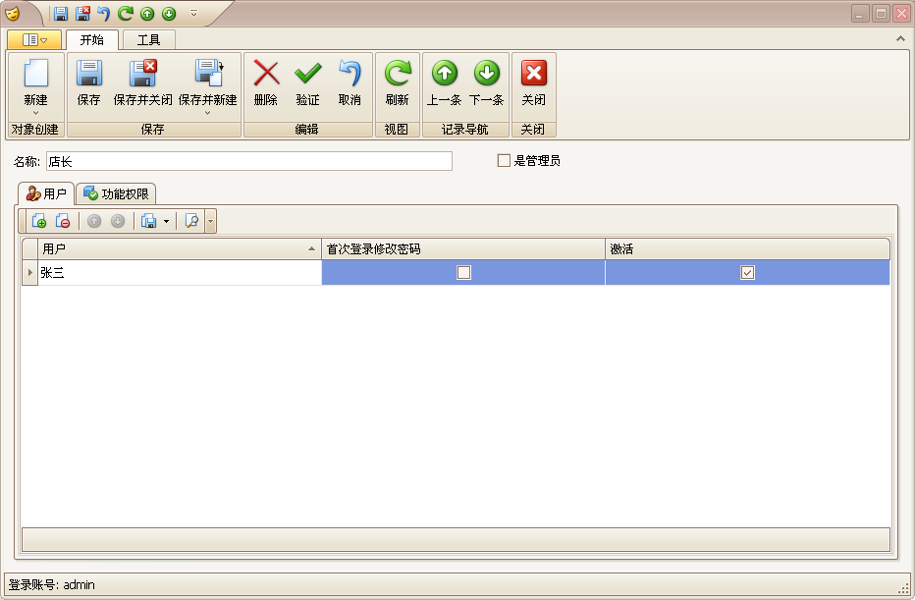Click the resize grip in status bar corner
915x600 pixels.
[905, 588]
